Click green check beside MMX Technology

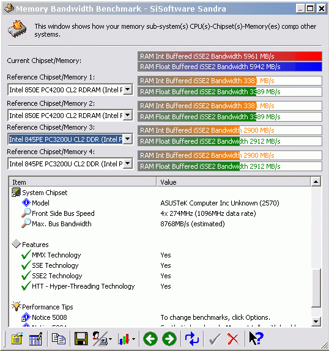click(26, 254)
